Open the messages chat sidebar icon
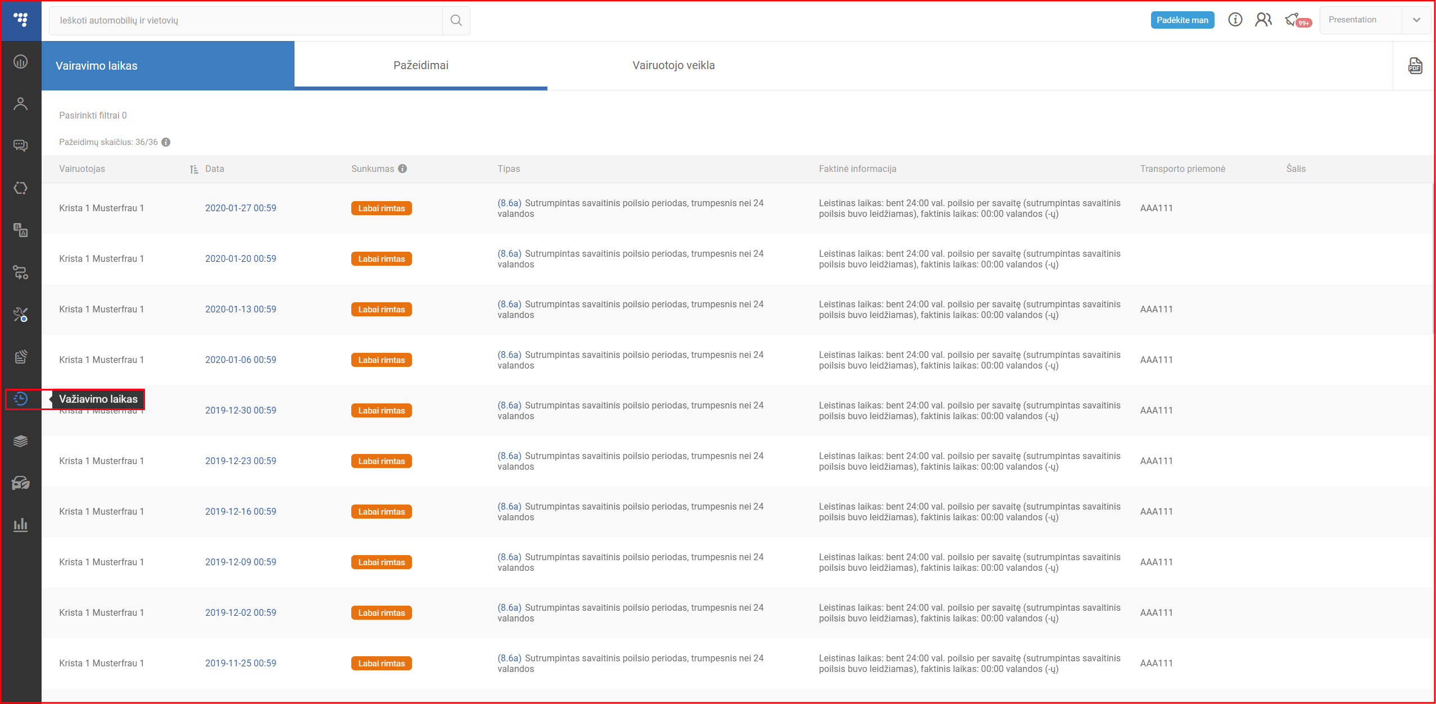This screenshot has width=1436, height=704. pyautogui.click(x=21, y=146)
